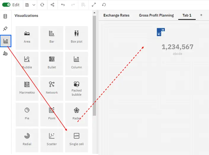
Task: Choose the Point visualization tile
Action: coord(52,114)
